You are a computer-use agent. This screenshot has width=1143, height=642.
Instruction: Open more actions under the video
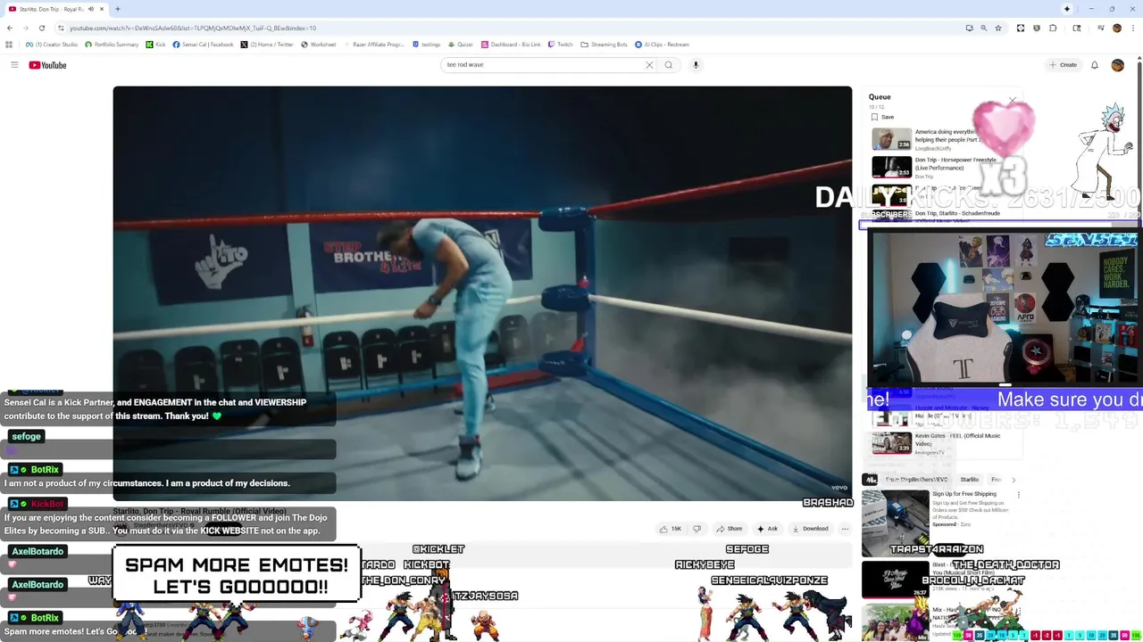click(845, 529)
